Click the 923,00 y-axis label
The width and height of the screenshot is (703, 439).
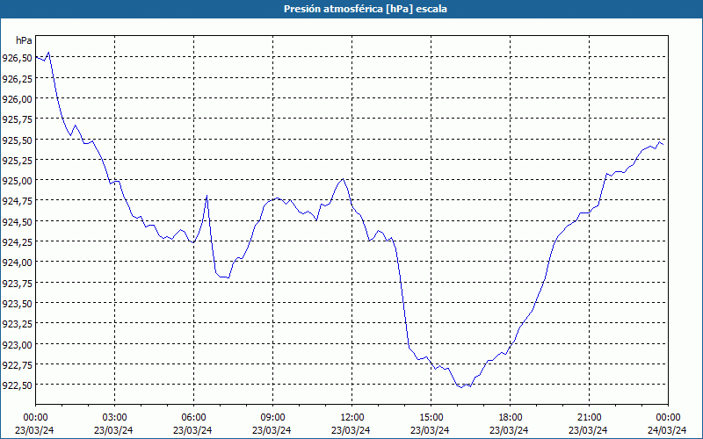click(17, 344)
